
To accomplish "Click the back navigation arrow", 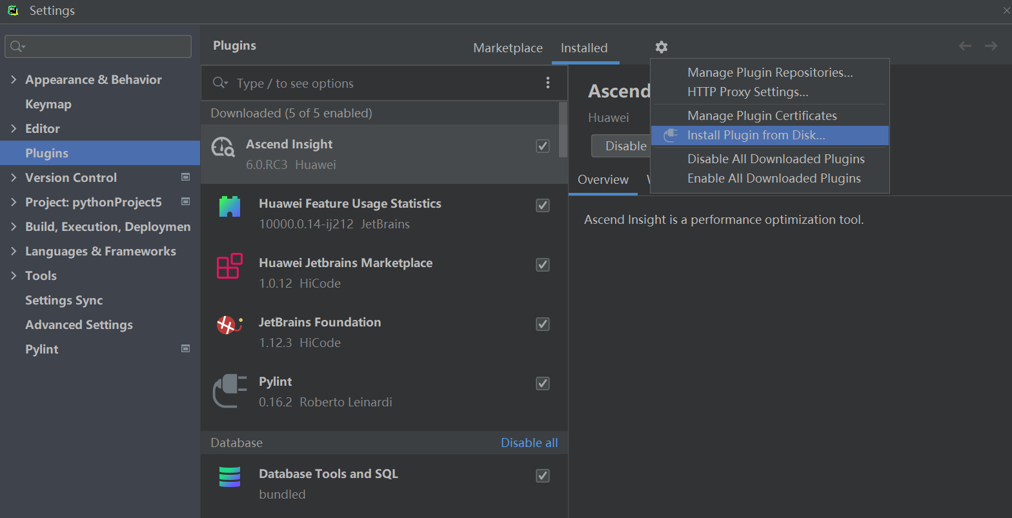I will 965,46.
